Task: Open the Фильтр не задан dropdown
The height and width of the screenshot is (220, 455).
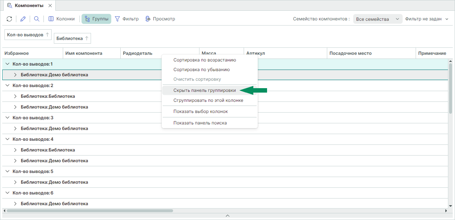Action: click(x=427, y=19)
